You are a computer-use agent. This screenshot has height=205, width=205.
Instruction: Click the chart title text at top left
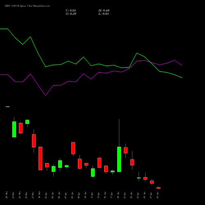point(27,6)
